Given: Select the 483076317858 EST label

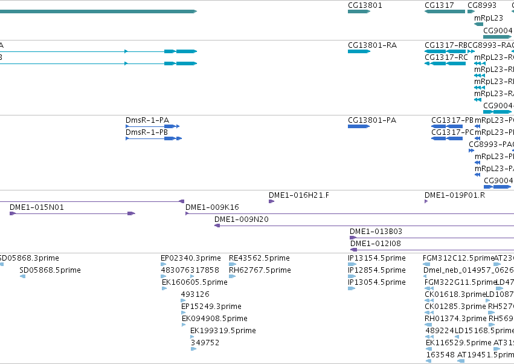Looking at the screenshot, I should click(190, 270).
